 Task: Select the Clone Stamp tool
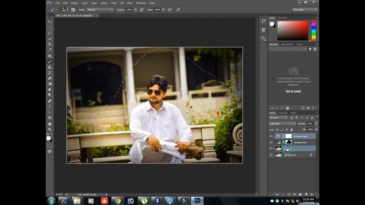[x=50, y=67]
